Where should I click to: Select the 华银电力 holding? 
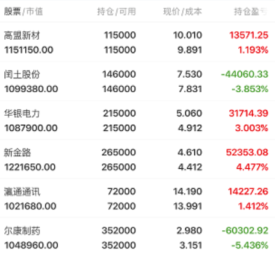point(137,121)
